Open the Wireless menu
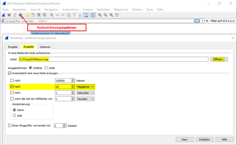The height and width of the screenshot is (145, 237). (x=137, y=9)
